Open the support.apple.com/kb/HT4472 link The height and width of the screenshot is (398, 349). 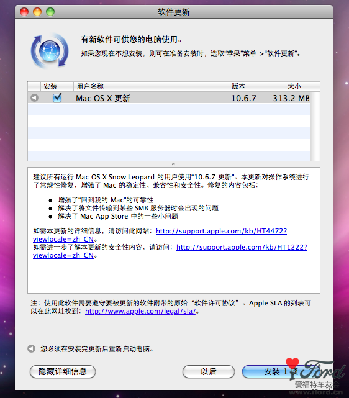(221, 231)
